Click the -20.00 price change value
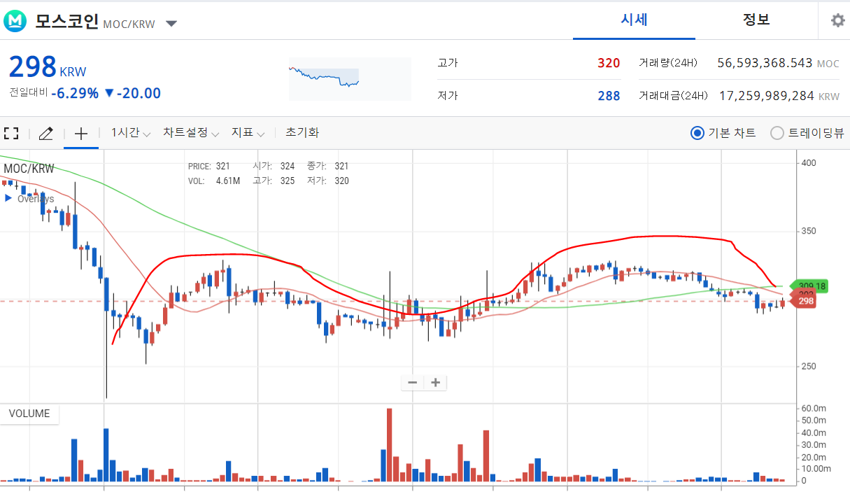Viewport: 850px width, 492px height. pos(139,93)
